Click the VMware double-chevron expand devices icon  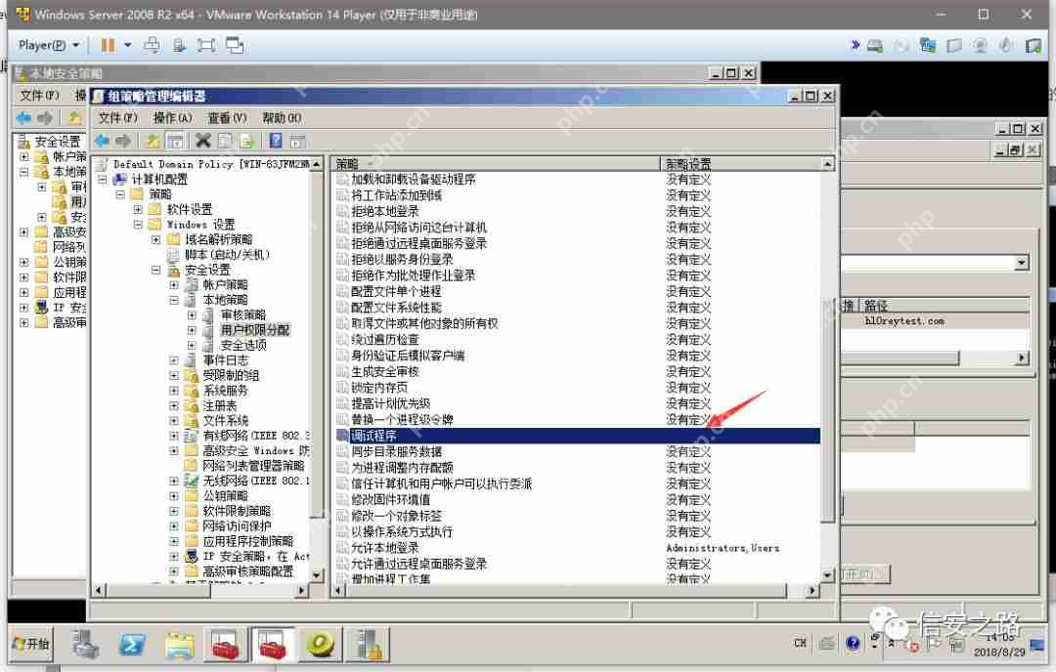click(856, 45)
